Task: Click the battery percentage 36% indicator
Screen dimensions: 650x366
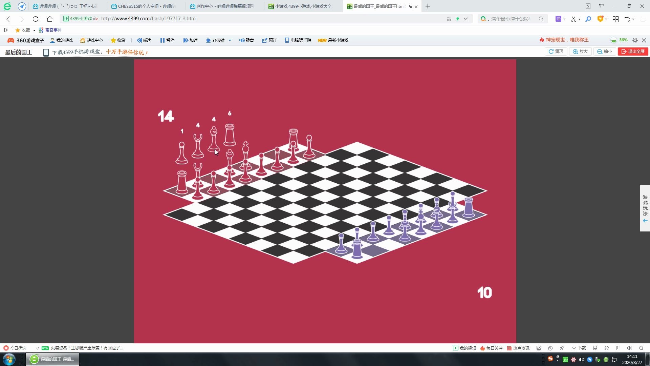Action: (623, 40)
